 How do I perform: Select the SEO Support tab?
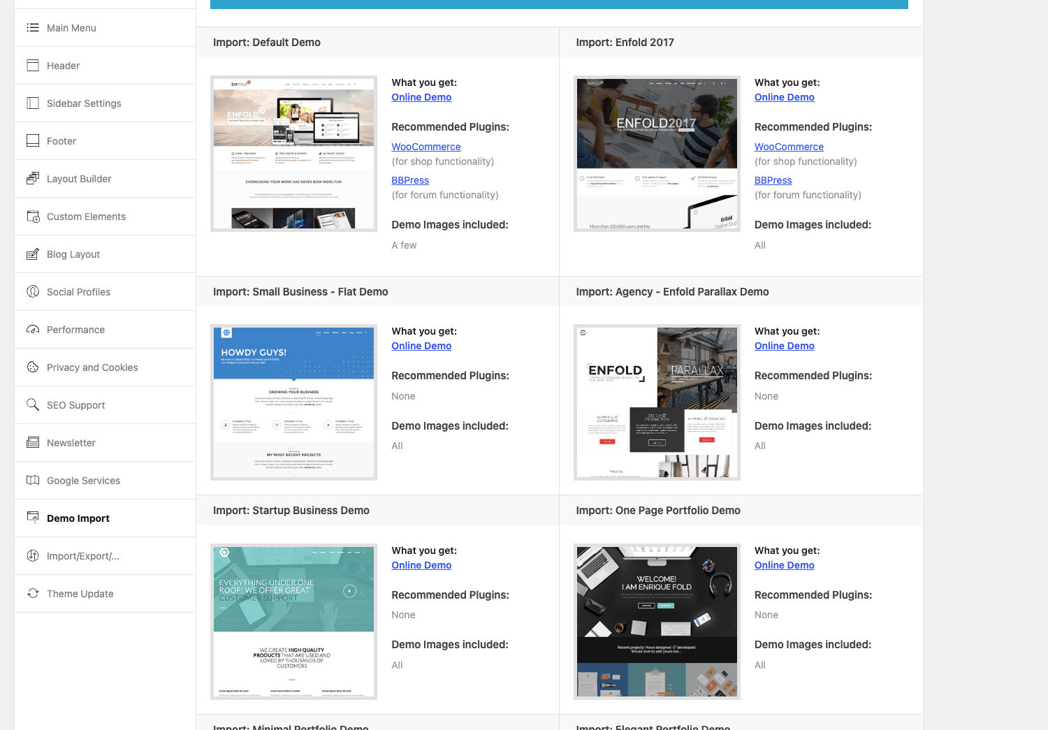(x=105, y=405)
